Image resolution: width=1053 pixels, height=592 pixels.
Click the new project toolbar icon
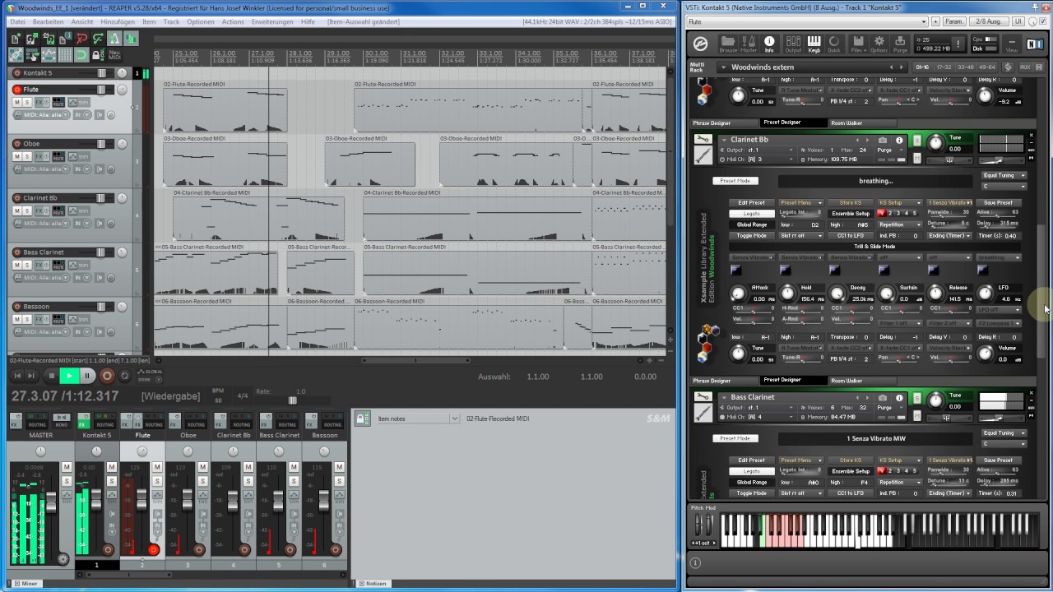[x=16, y=39]
